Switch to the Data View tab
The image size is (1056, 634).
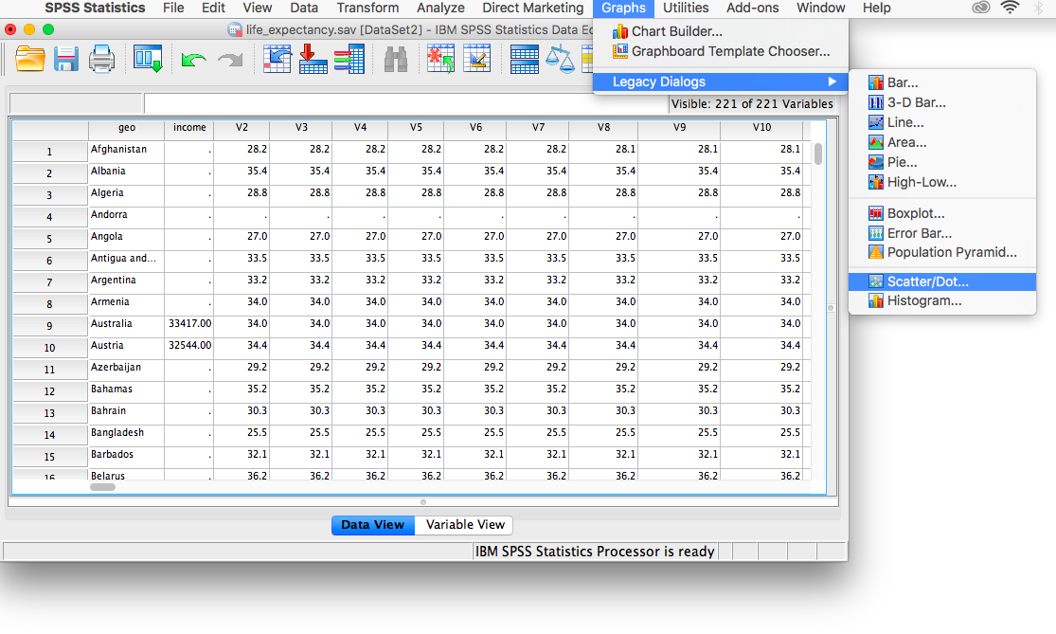click(373, 525)
